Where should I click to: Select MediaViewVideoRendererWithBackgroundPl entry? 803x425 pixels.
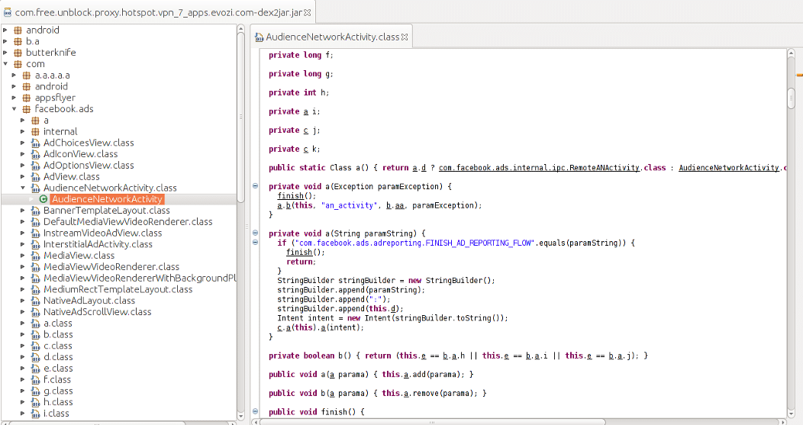(139, 278)
